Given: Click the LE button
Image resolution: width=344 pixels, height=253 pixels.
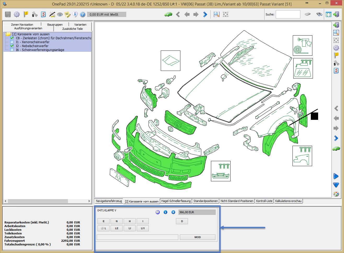Looking at the screenshot, I should (117, 228).
